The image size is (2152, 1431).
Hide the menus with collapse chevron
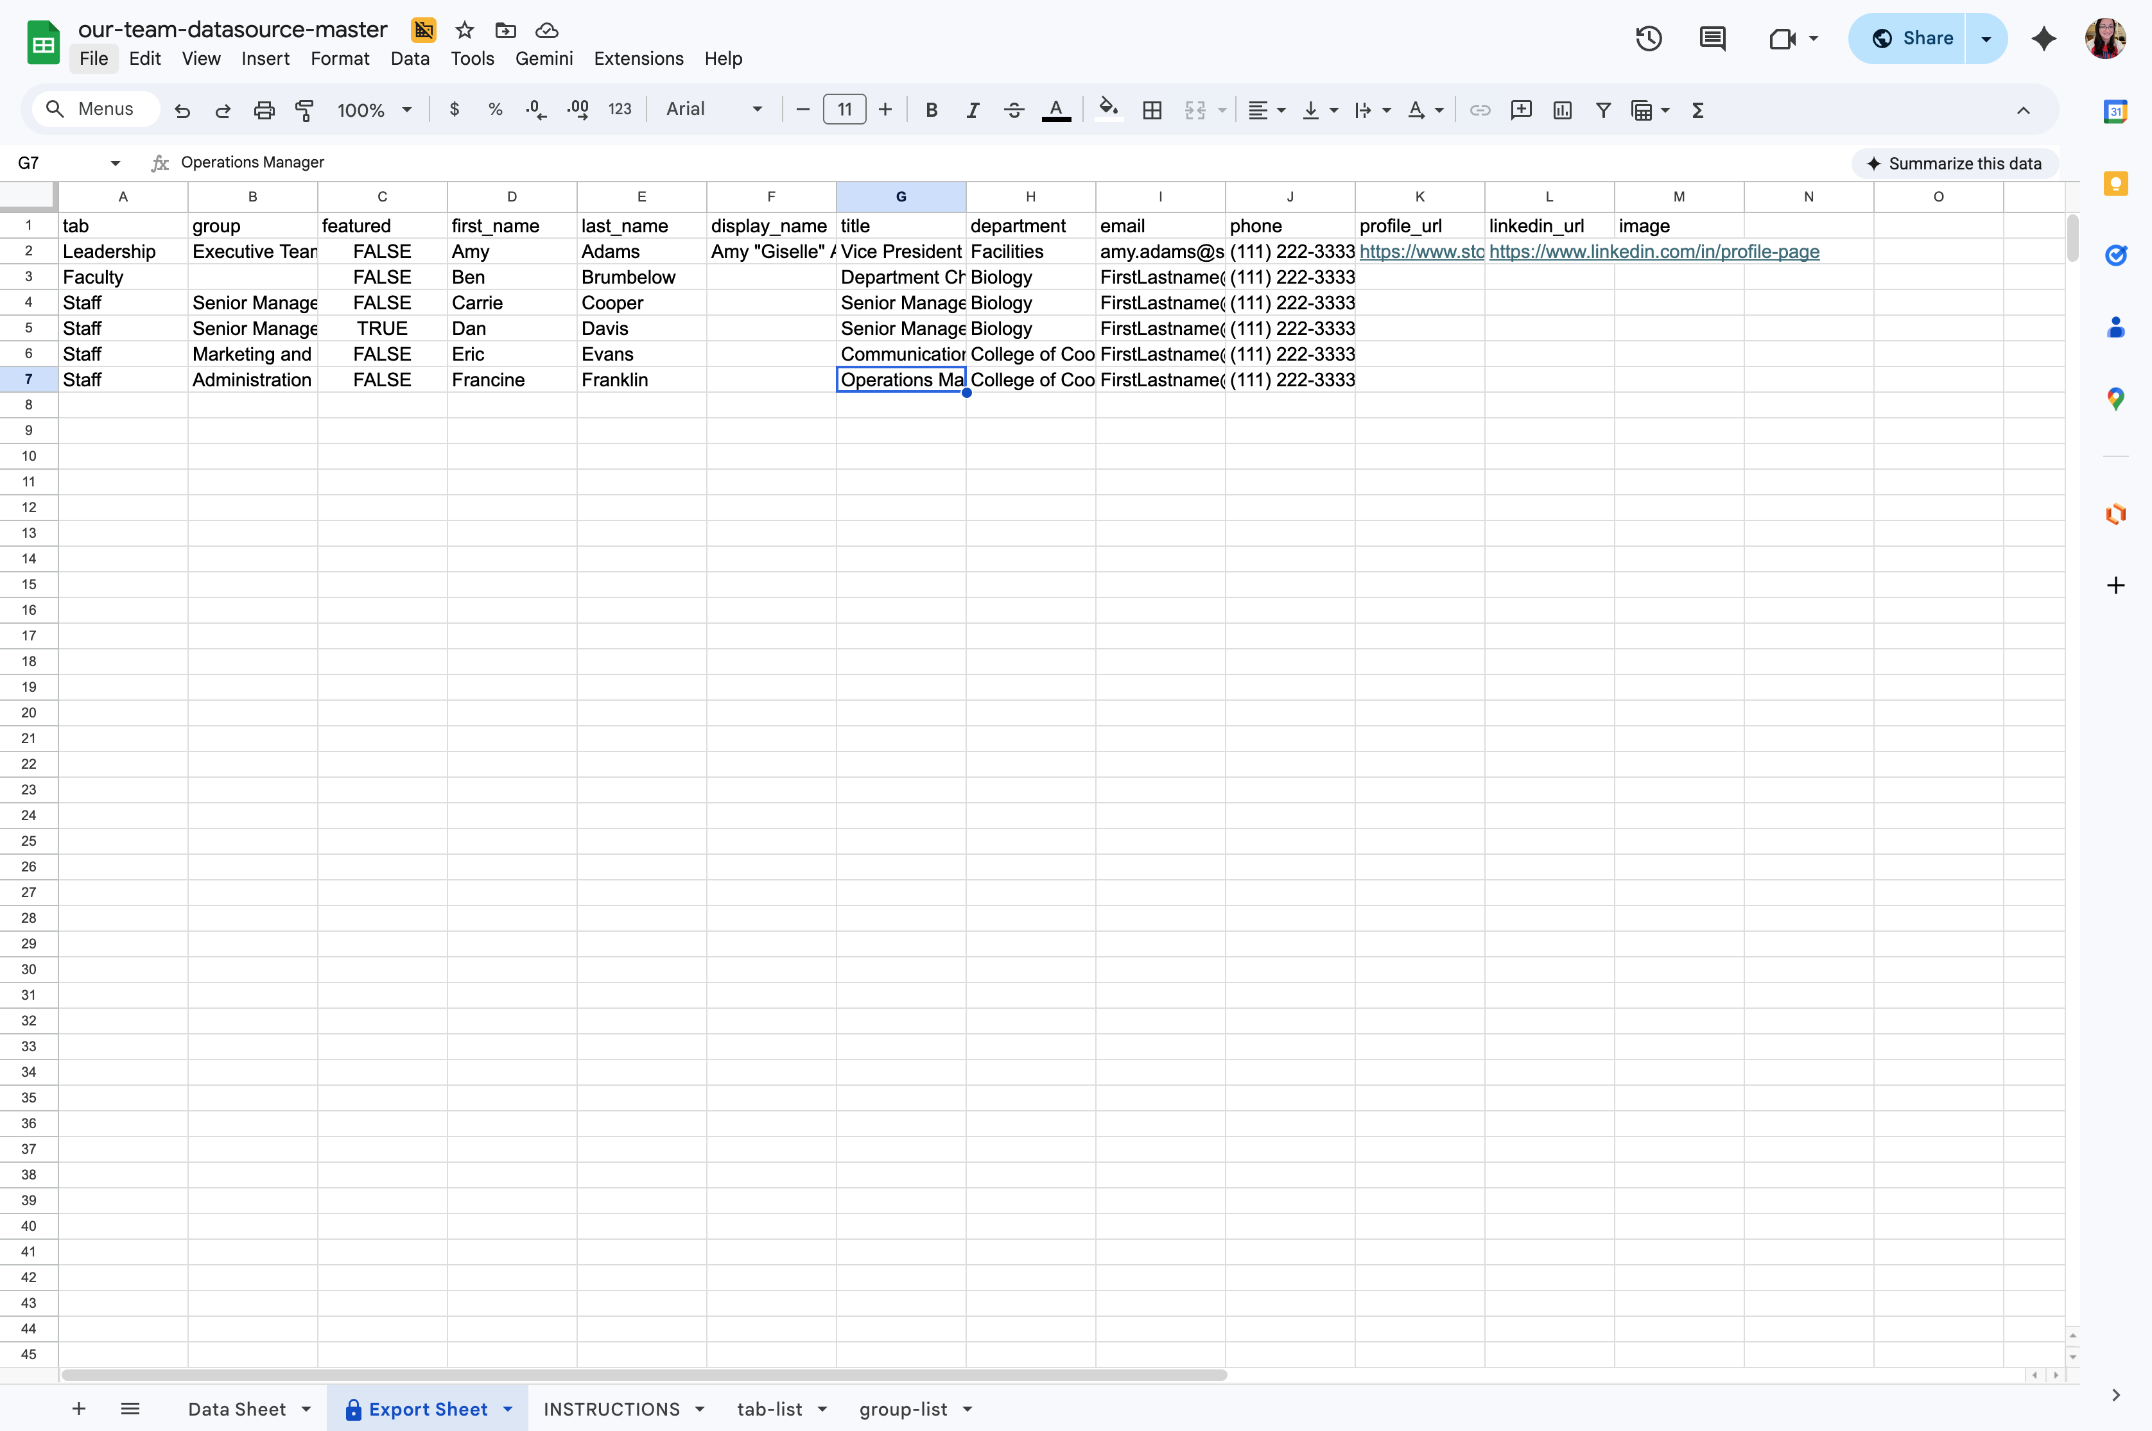click(x=2023, y=110)
